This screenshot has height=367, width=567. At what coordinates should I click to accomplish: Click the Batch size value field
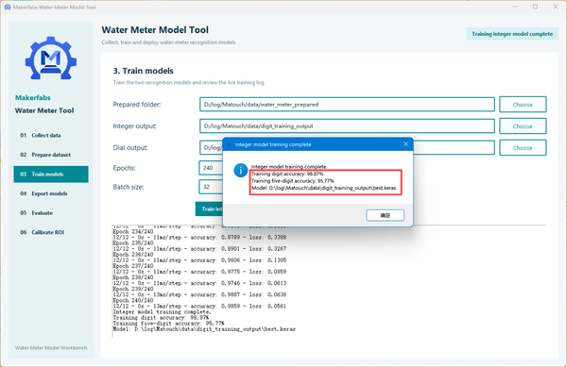(211, 187)
